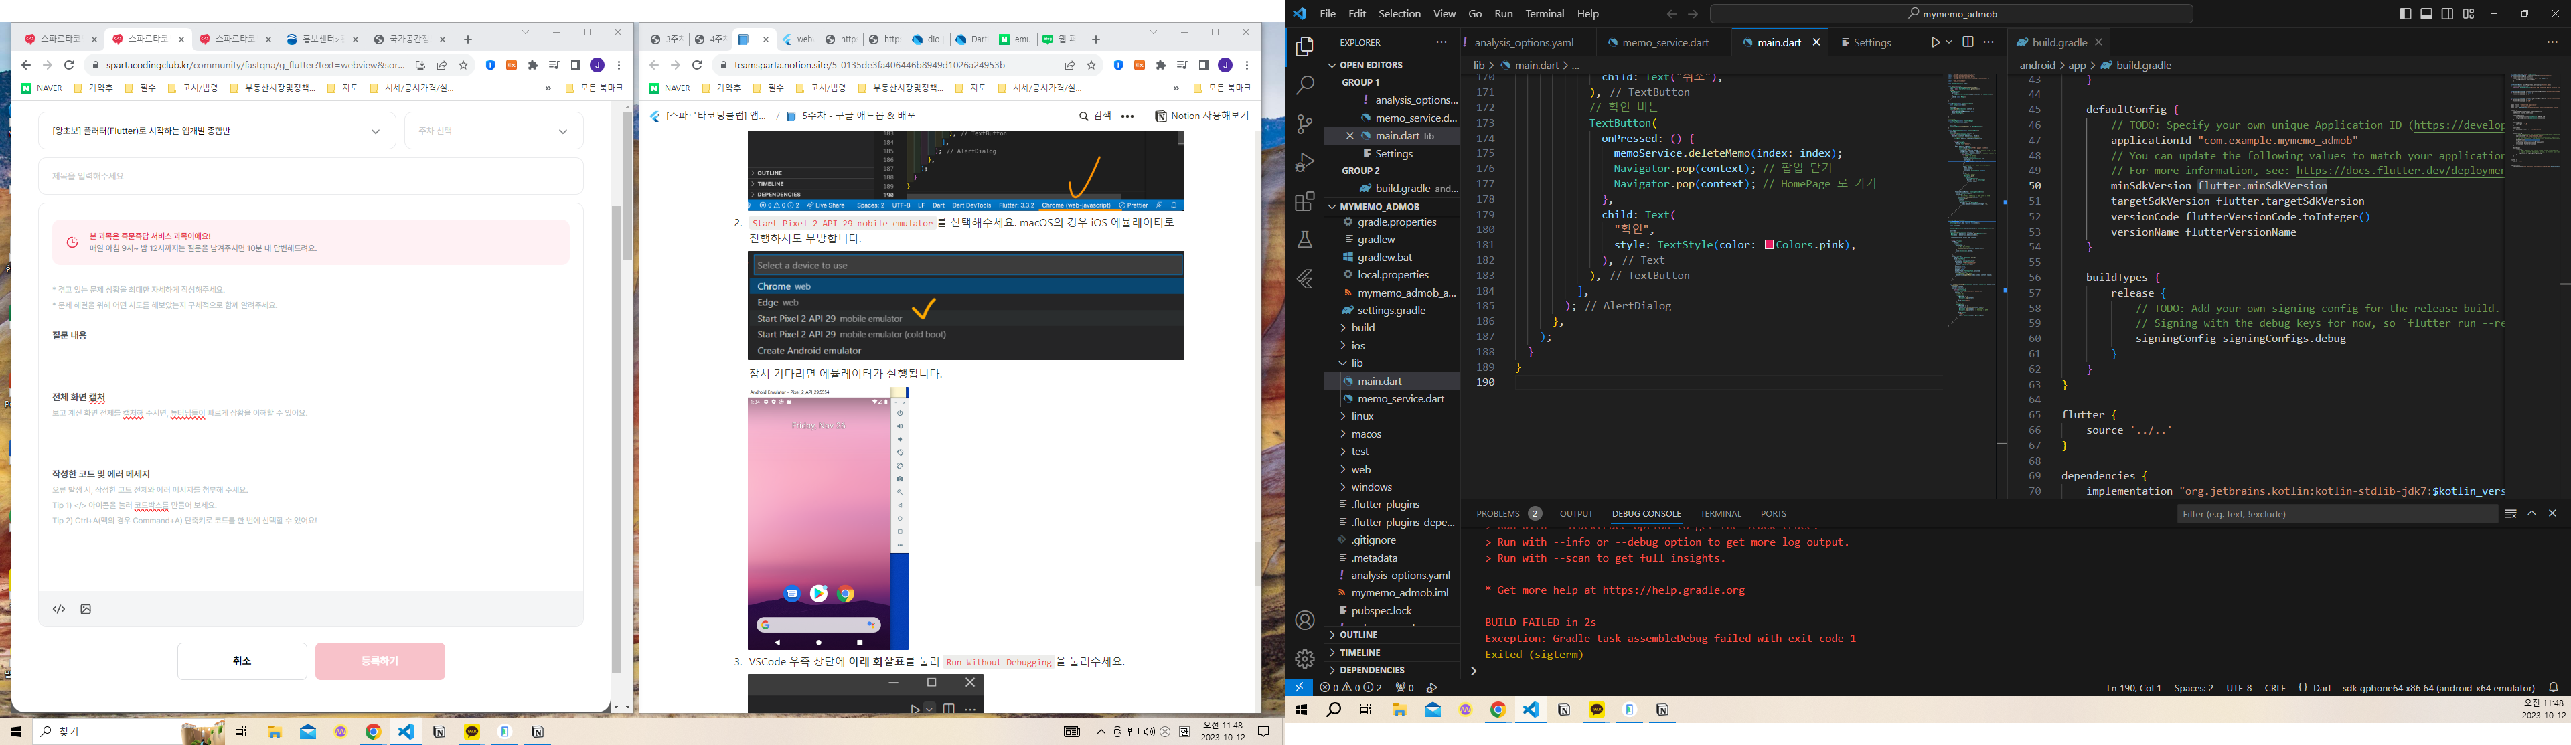
Task: Switch to the TERMINAL panel tab
Action: point(1721,513)
